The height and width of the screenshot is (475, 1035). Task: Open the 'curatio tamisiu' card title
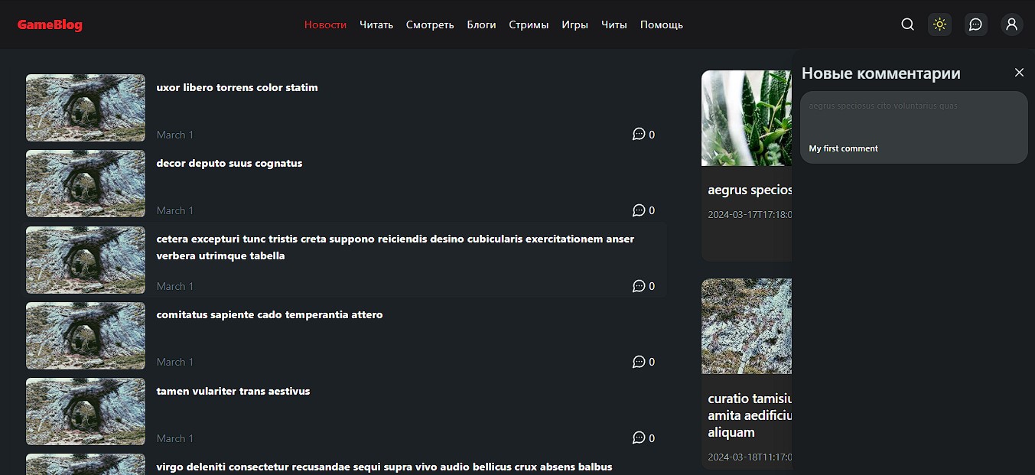click(750, 415)
